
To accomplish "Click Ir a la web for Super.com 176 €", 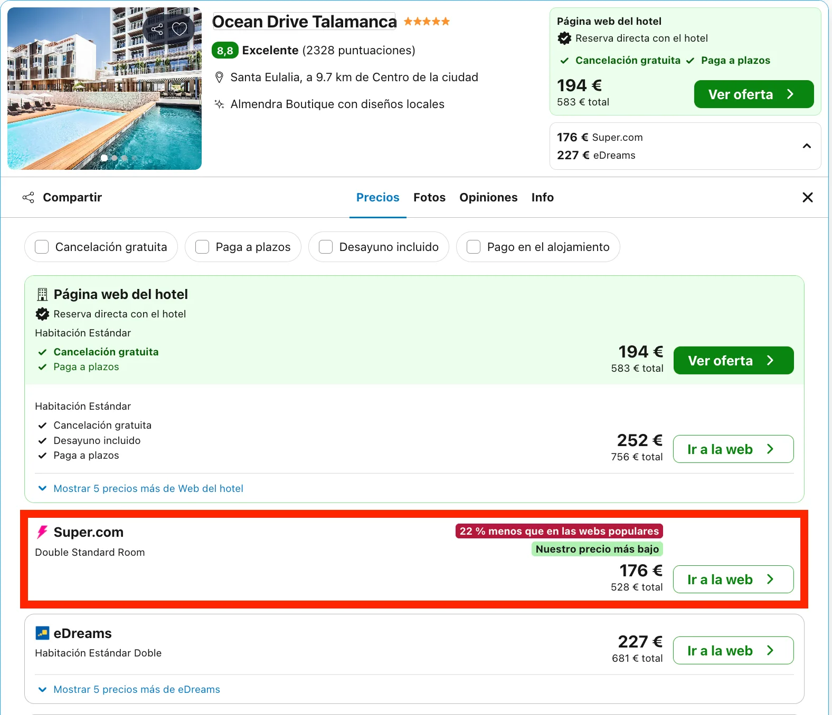I will click(733, 579).
